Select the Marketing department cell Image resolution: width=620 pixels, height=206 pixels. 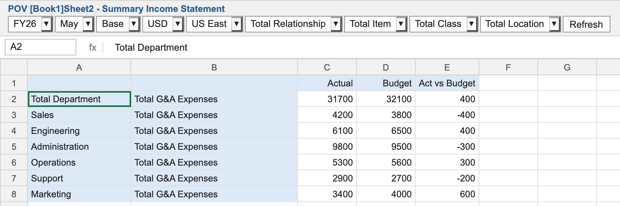click(79, 194)
